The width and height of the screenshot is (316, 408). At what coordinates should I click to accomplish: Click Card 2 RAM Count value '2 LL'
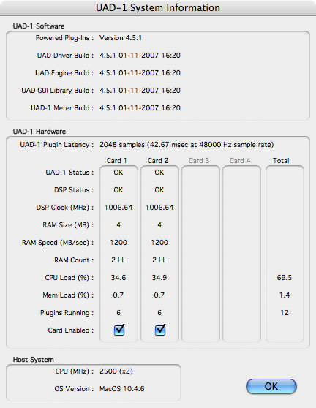tap(159, 260)
